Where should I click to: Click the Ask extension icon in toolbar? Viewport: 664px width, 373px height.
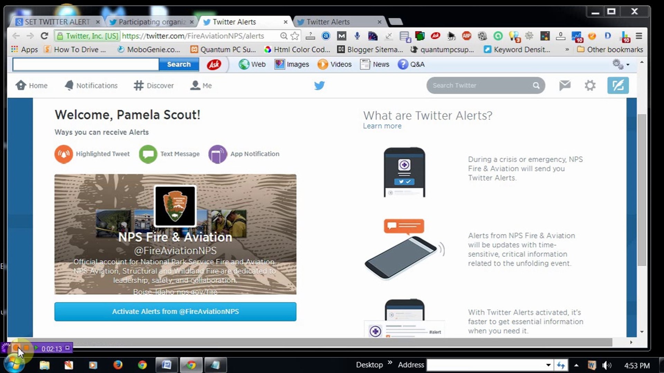pos(435,36)
